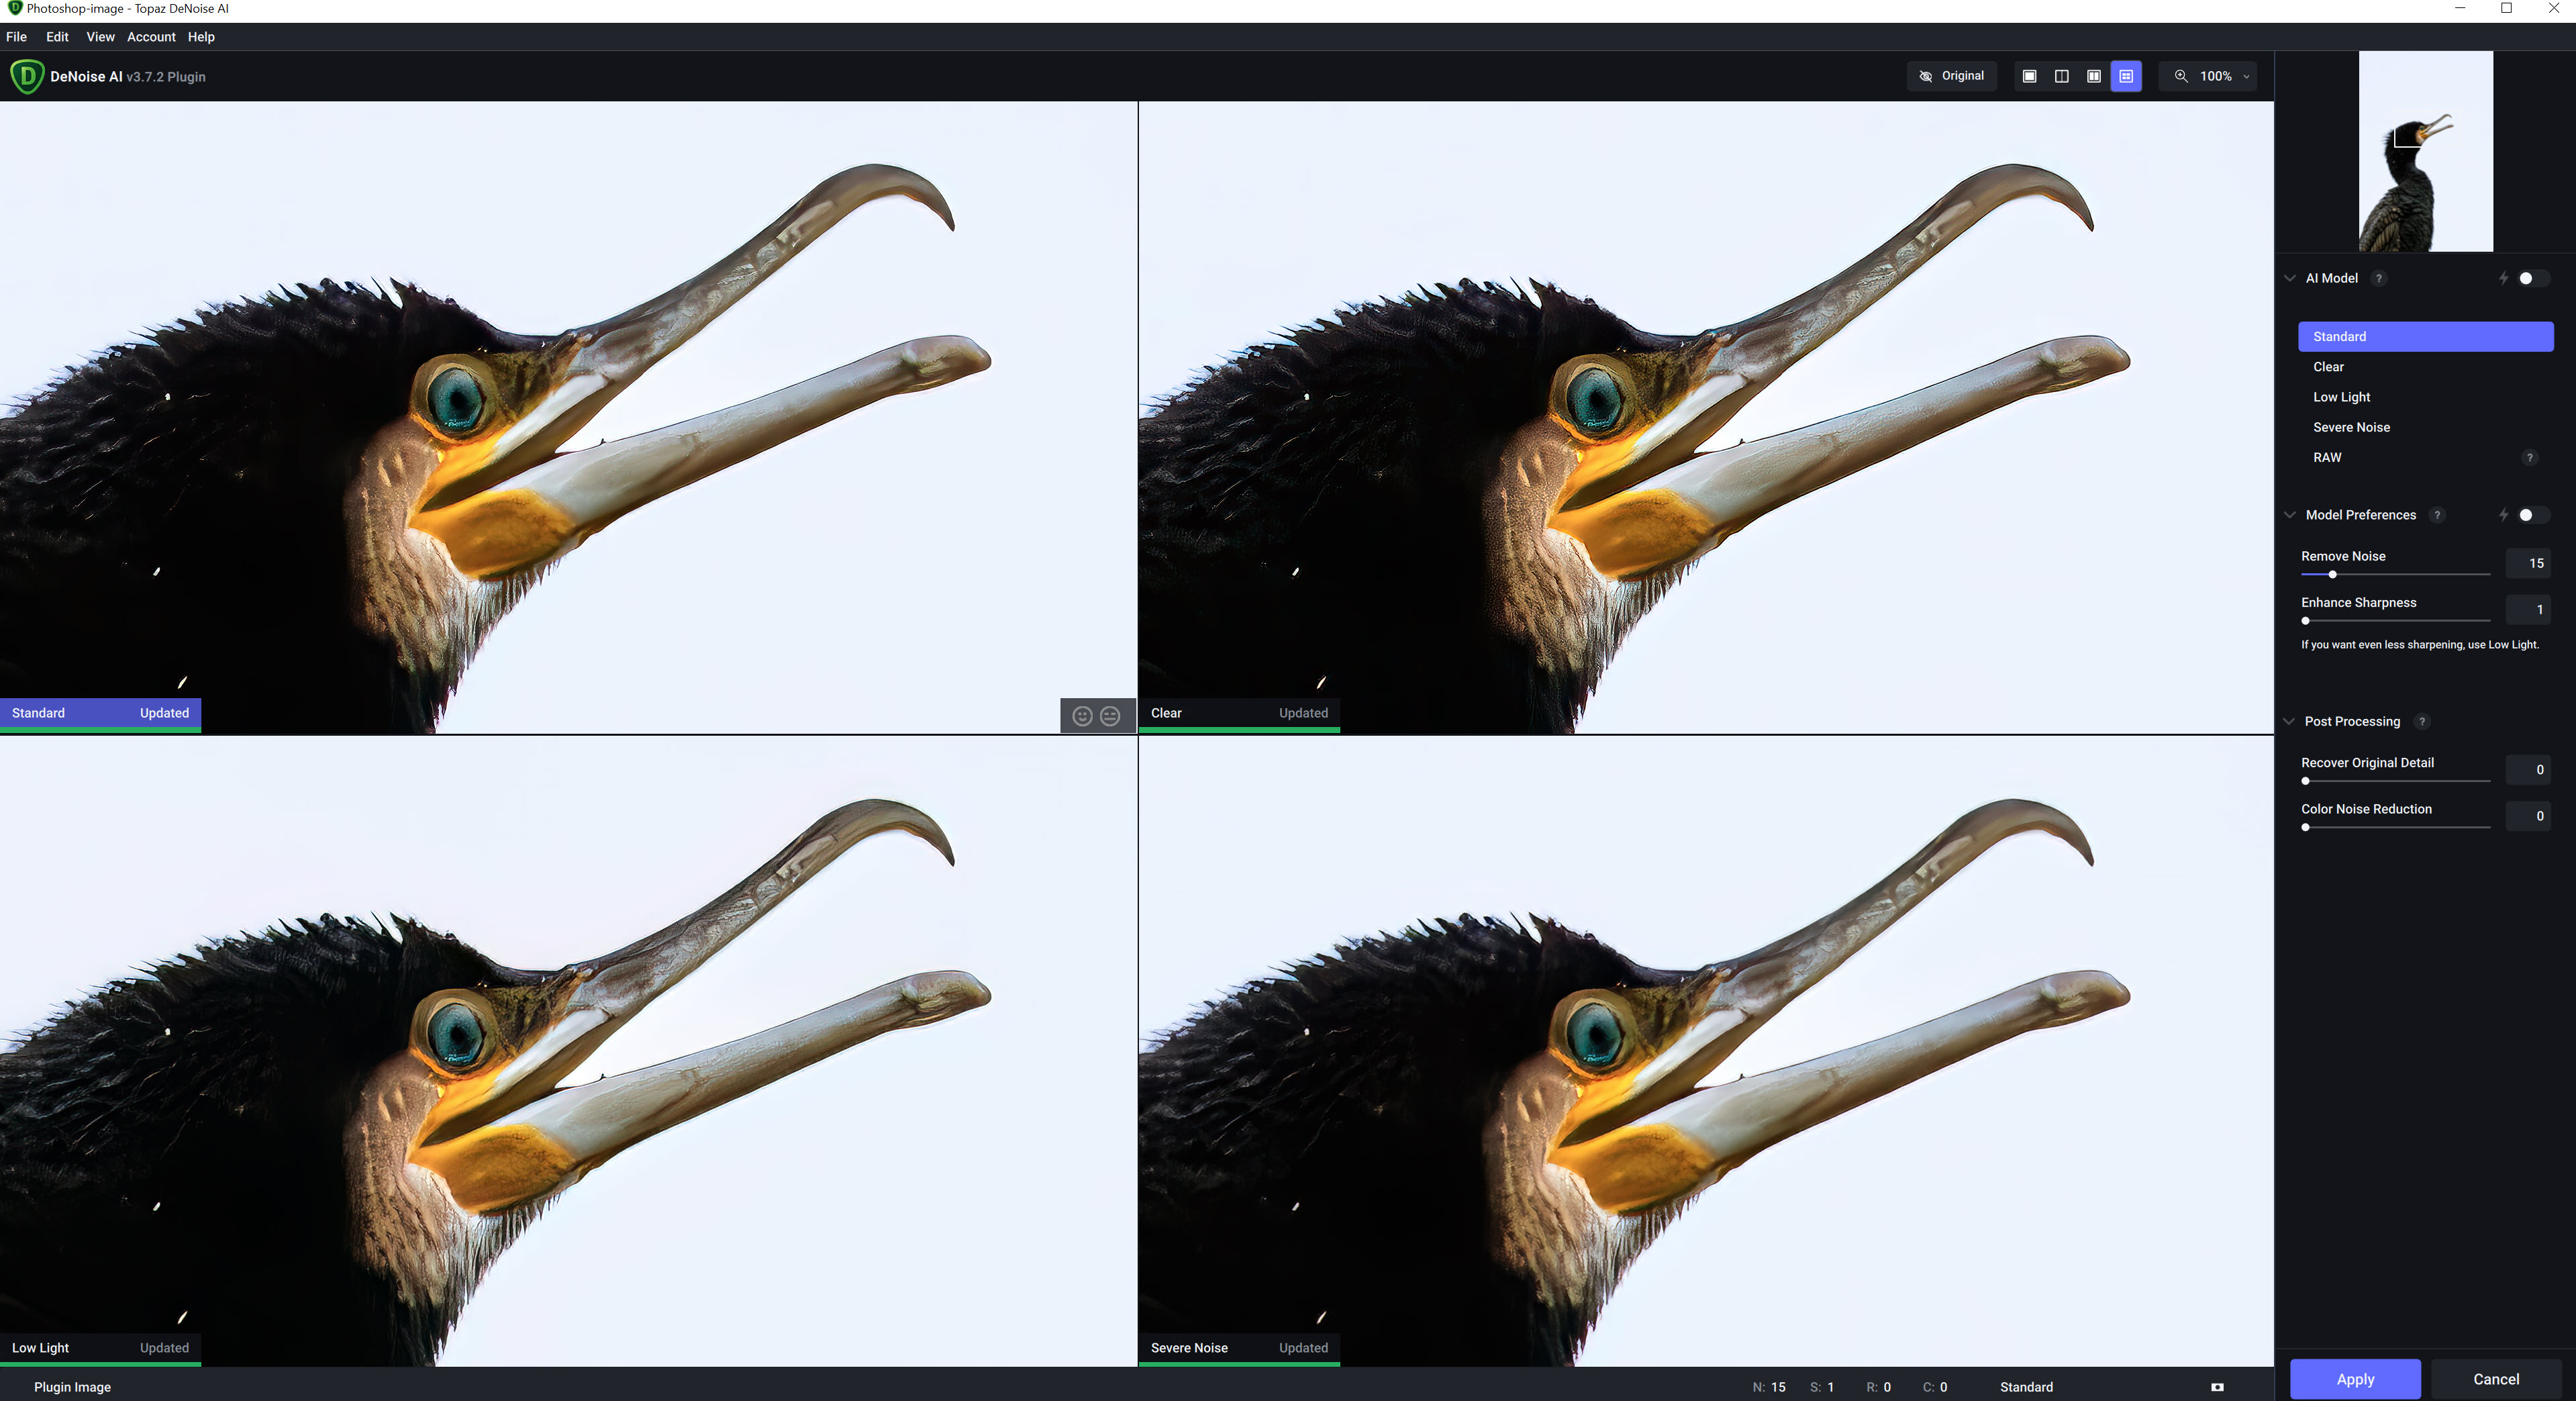Image resolution: width=2576 pixels, height=1401 pixels.
Task: Click the Recover Original Detail value field
Action: pyautogui.click(x=2528, y=770)
